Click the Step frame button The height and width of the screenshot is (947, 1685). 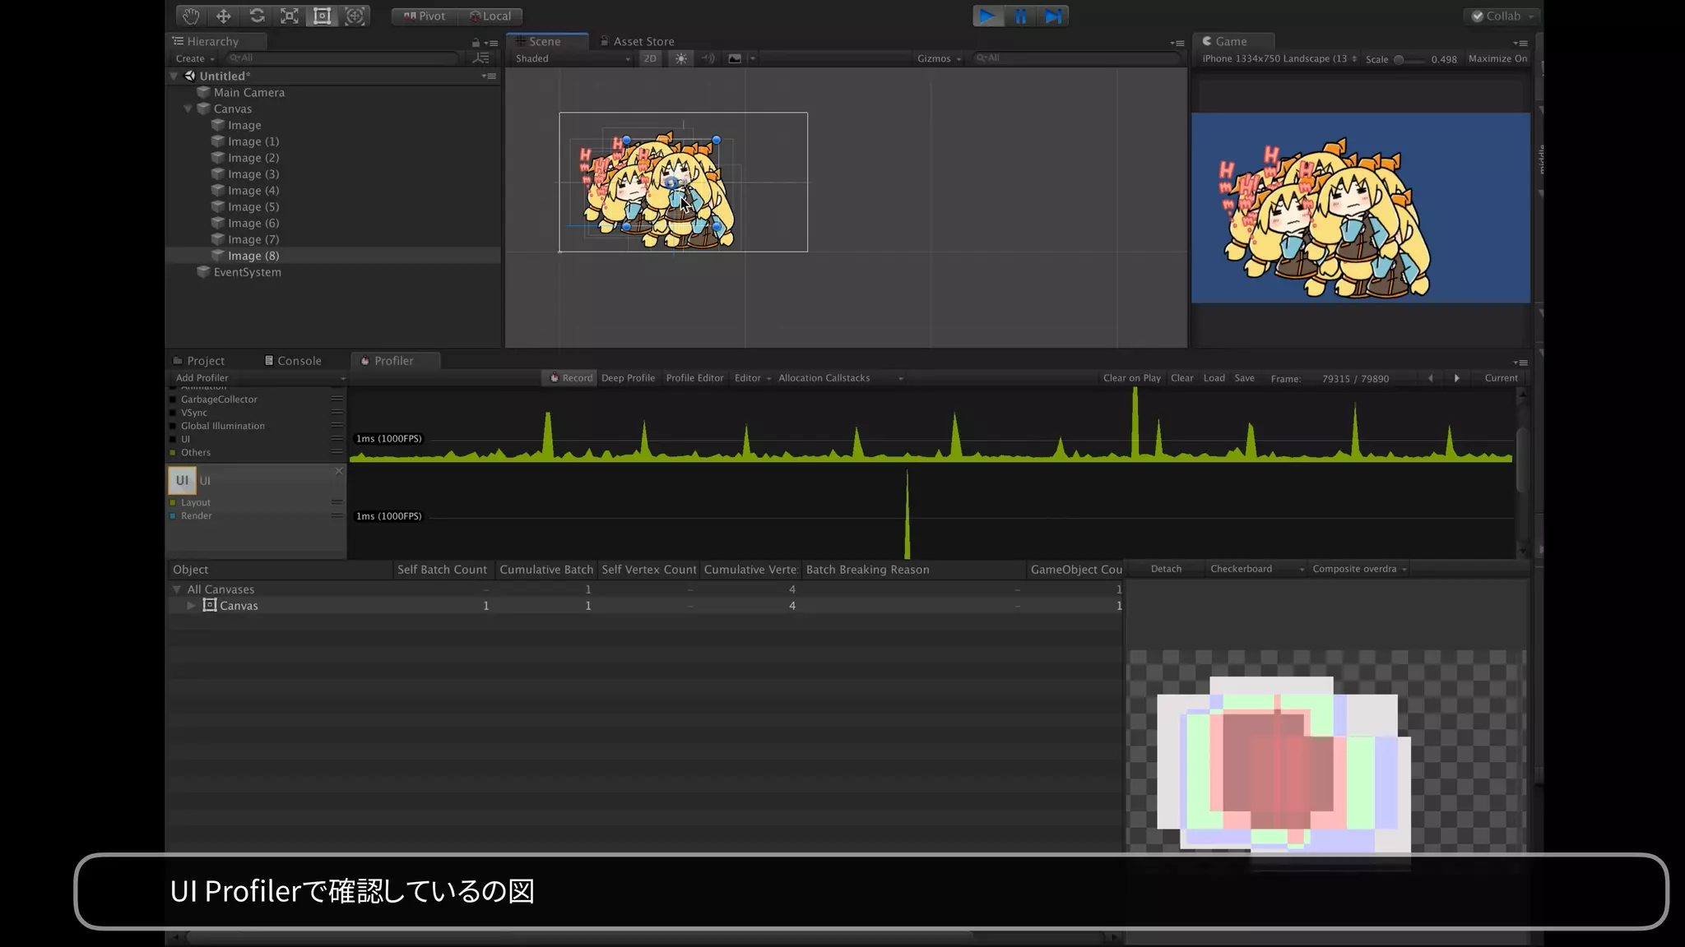tap(1052, 16)
